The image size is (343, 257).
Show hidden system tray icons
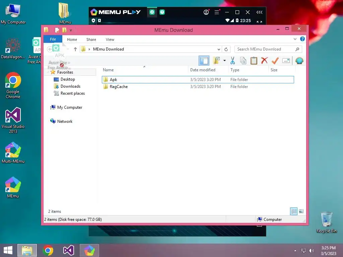tap(295, 251)
